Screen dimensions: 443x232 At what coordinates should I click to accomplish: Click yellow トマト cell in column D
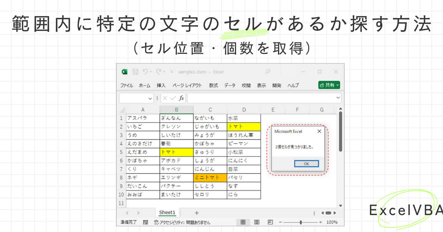tap(244, 127)
